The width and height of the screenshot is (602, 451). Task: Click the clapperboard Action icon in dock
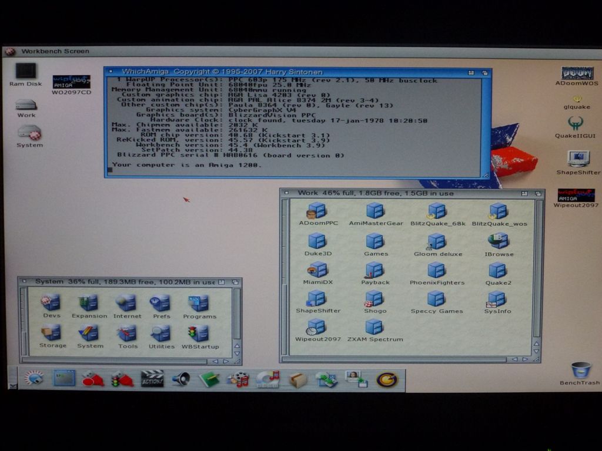point(152,379)
